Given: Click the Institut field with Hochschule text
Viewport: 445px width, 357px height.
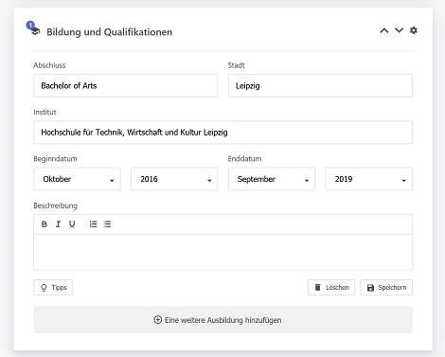Looking at the screenshot, I should tap(222, 133).
